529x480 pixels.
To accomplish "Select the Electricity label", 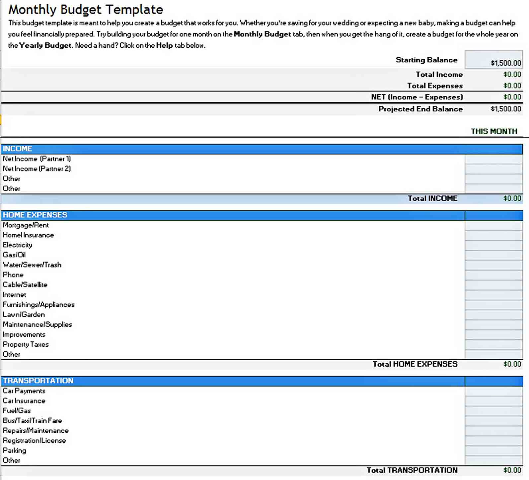I will coord(18,245).
